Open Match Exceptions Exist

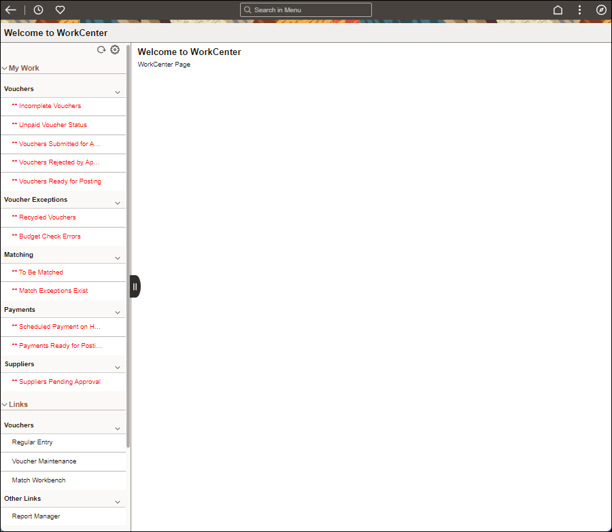pos(50,291)
